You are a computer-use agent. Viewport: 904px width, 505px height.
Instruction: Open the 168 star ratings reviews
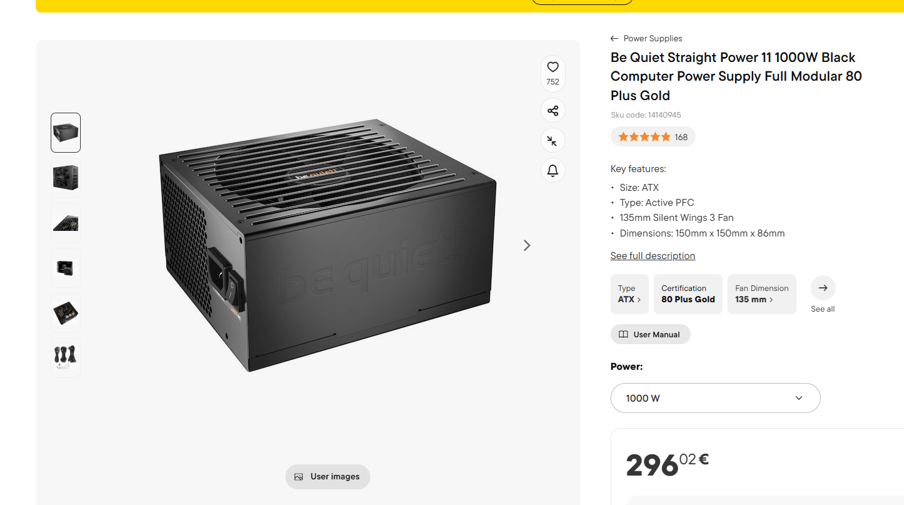tap(653, 137)
